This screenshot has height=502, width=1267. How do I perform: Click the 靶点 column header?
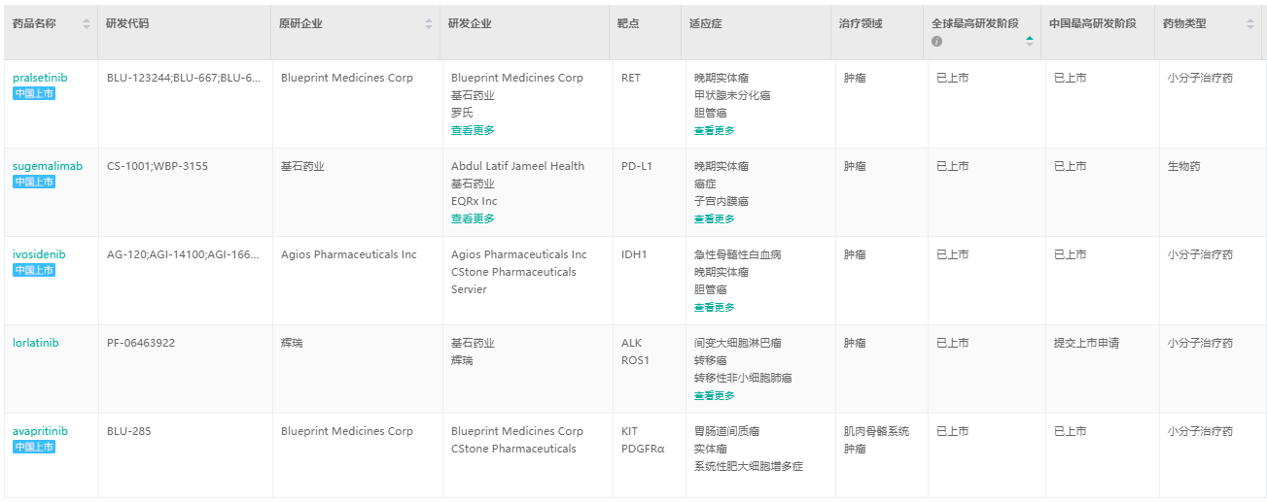628,24
